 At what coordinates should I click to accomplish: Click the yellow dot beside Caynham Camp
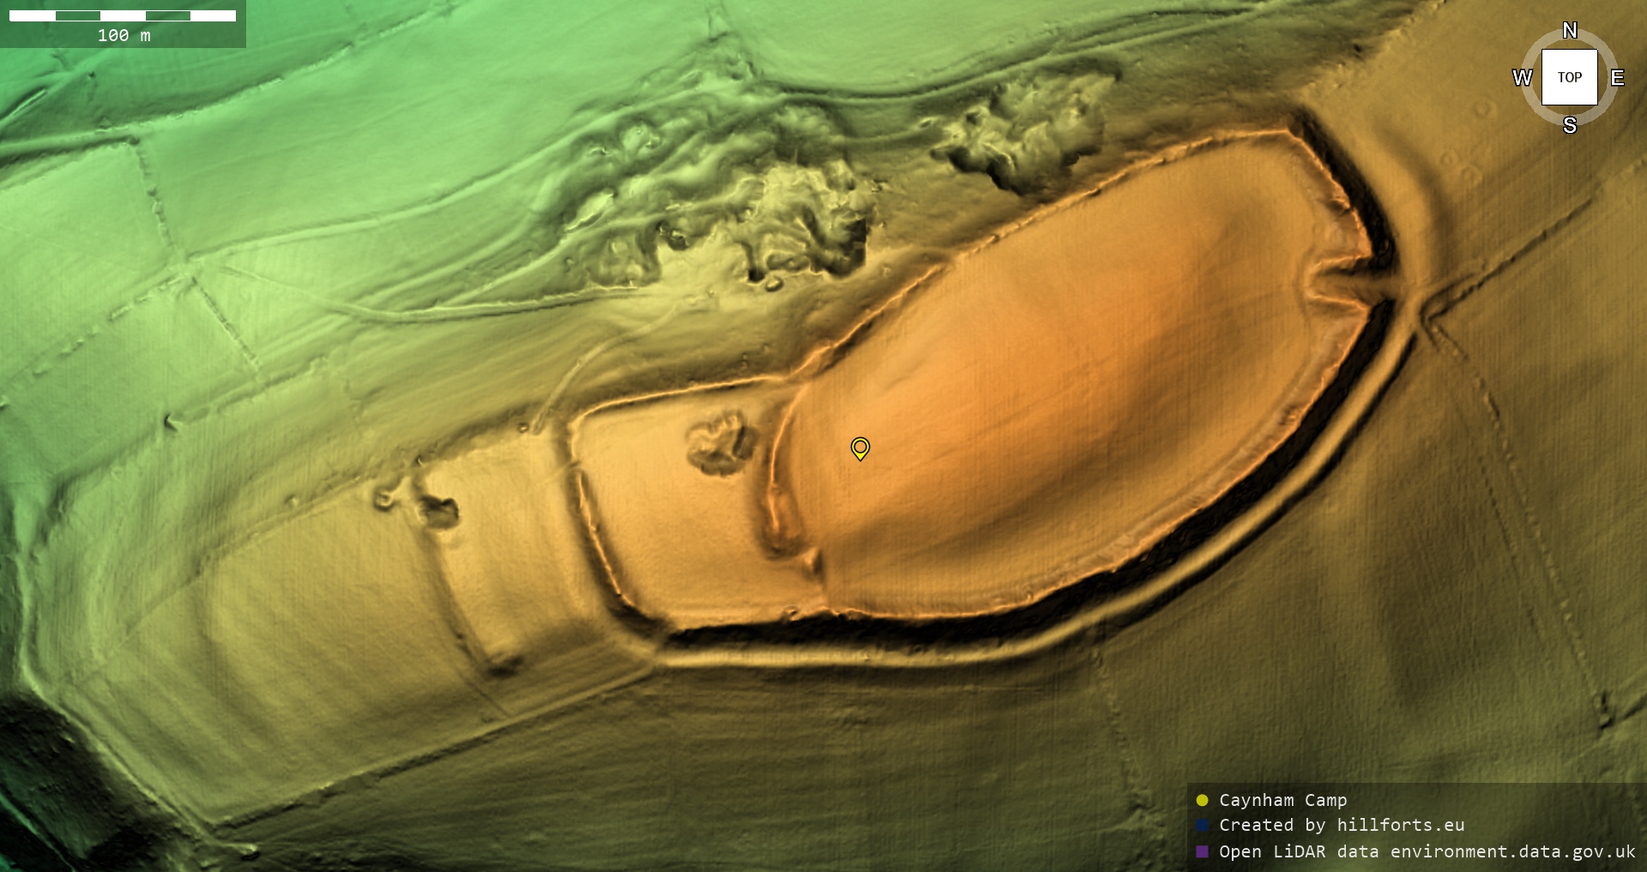pos(1202,800)
